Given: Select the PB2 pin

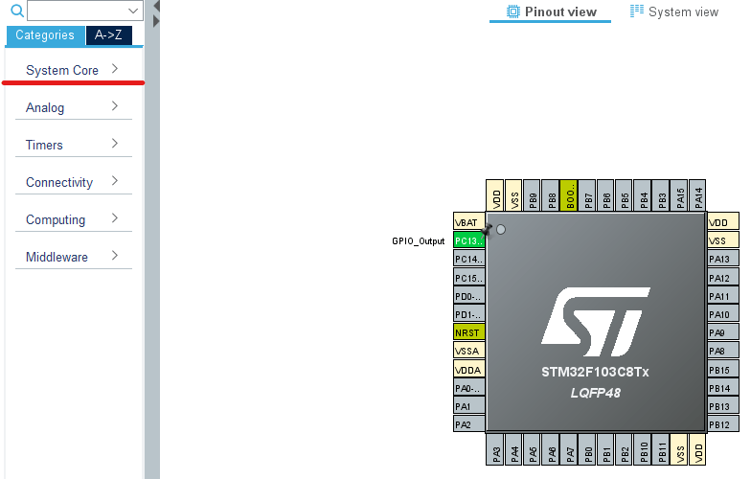Looking at the screenshot, I should (x=624, y=449).
